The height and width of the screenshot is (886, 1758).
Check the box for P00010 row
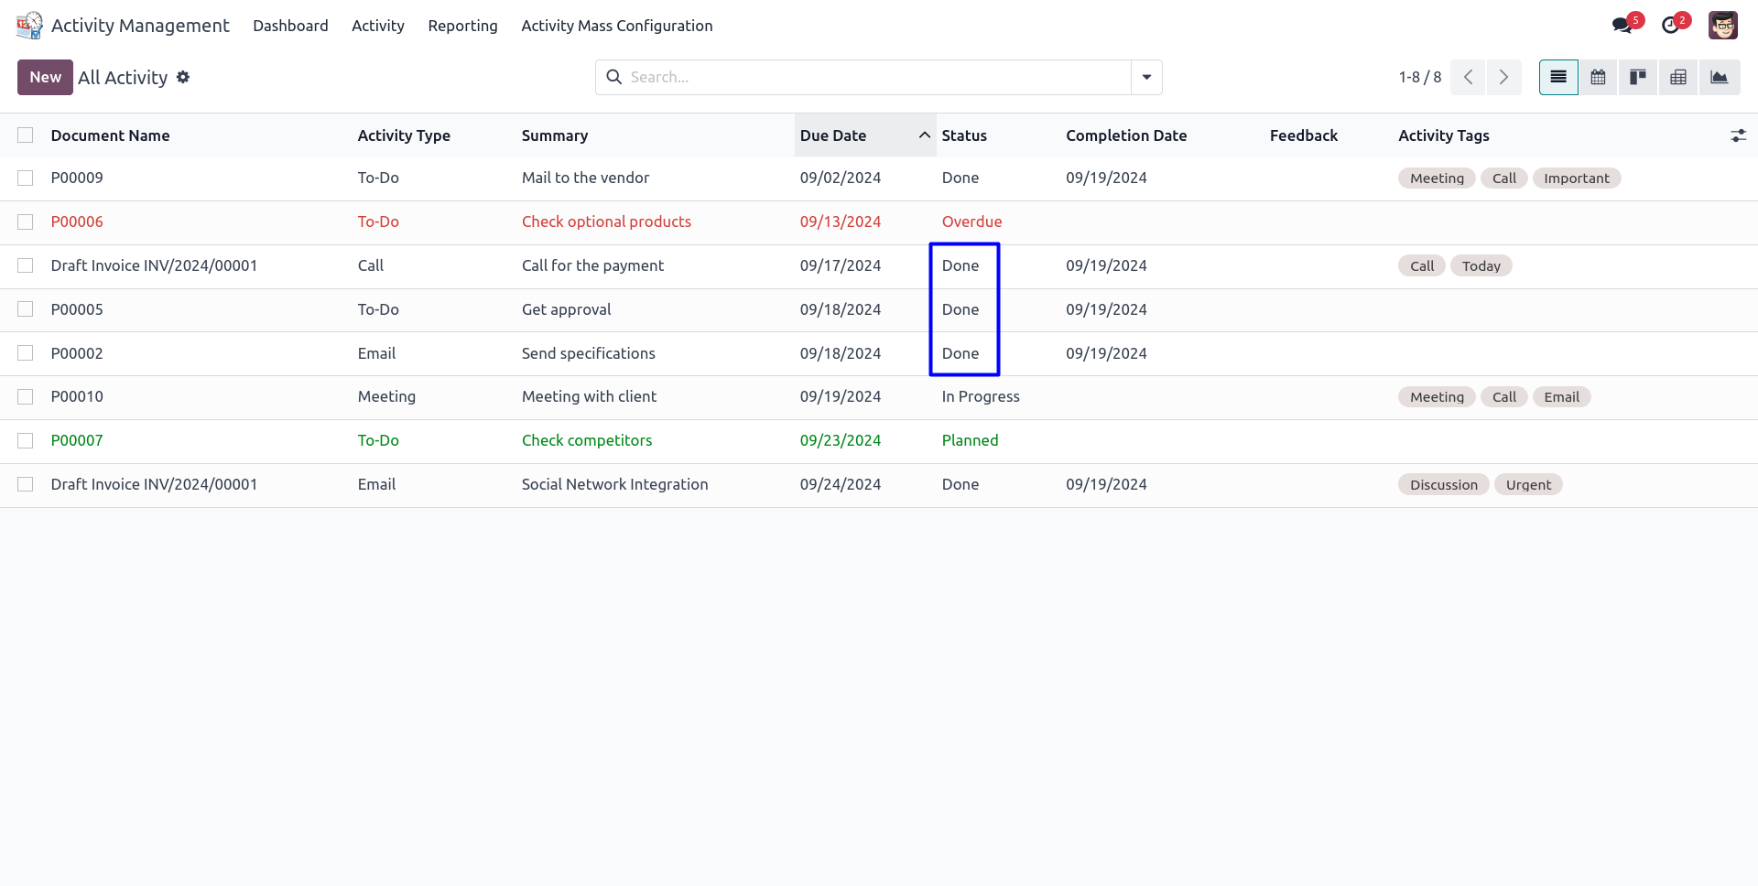pos(26,397)
